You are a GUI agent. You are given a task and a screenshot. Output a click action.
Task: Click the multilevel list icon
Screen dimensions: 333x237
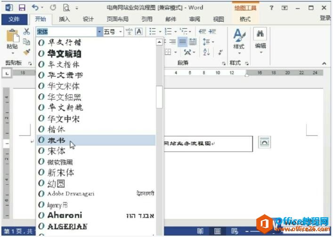coord(184,32)
